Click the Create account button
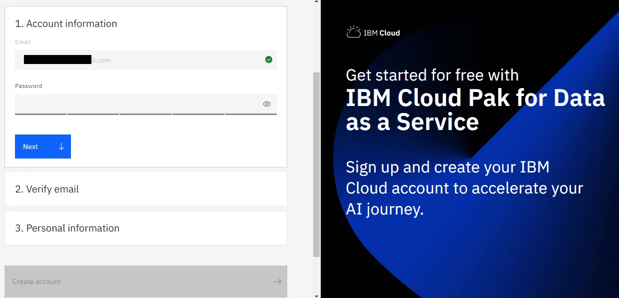619x298 pixels. [146, 281]
